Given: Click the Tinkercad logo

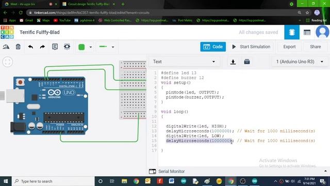Looking at the screenshot, I should tap(7, 32).
